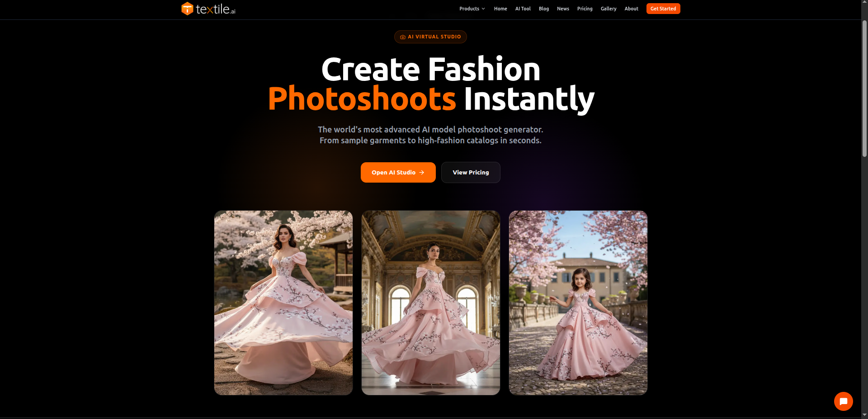Open the chat bubble widget
This screenshot has height=419, width=868.
coord(843,401)
